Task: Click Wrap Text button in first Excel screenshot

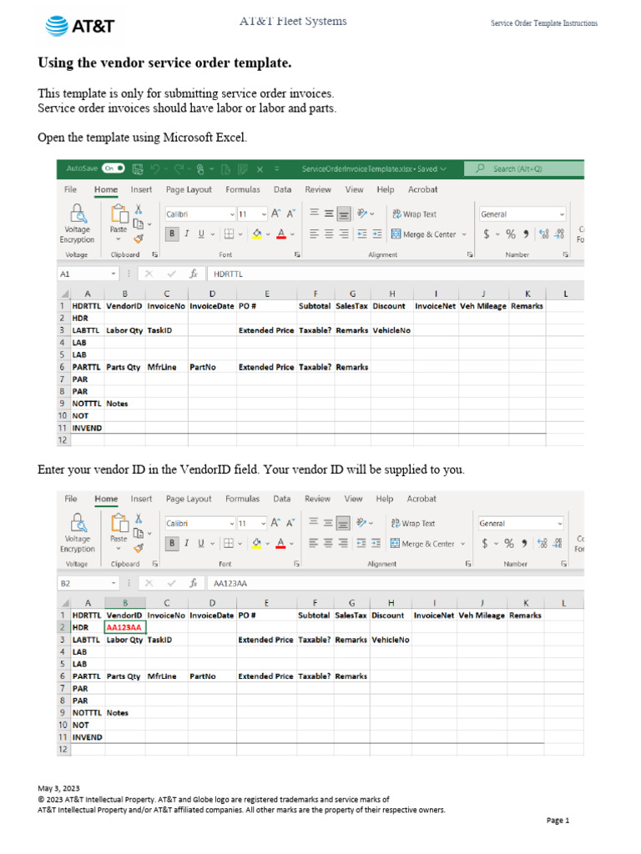Action: pyautogui.click(x=414, y=214)
